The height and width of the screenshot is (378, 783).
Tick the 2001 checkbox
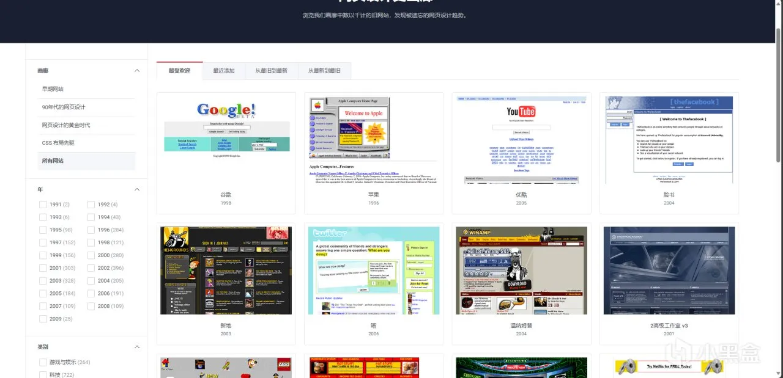pos(43,268)
